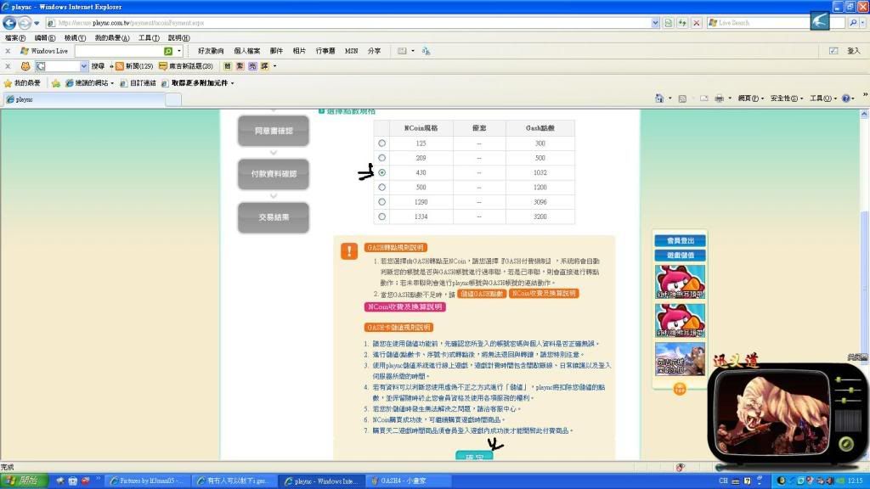The image size is (870, 489).
Task: Click the stop loading red X icon
Action: (697, 23)
